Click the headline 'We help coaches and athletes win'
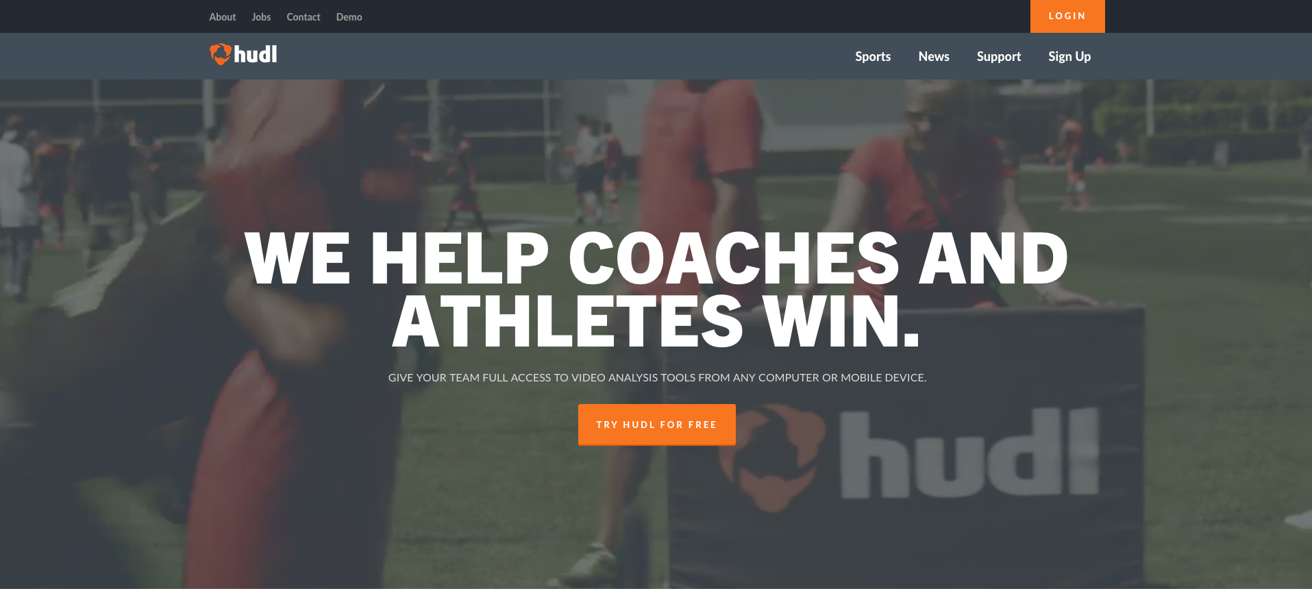The width and height of the screenshot is (1312, 591). click(656, 289)
